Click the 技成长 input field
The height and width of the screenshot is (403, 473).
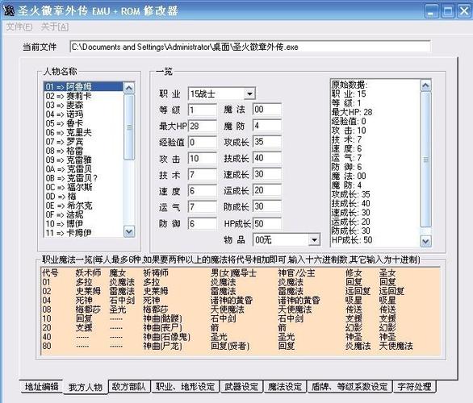pos(267,158)
